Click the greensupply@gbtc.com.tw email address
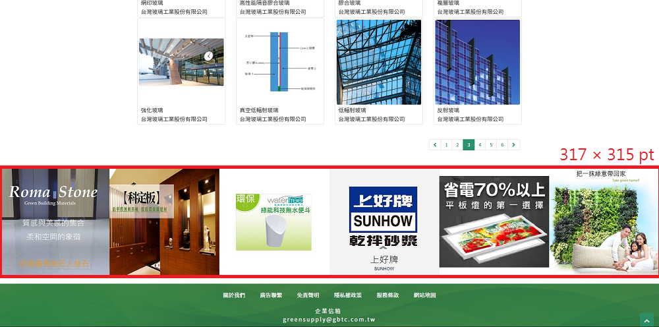The height and width of the screenshot is (327, 659). tap(329, 320)
